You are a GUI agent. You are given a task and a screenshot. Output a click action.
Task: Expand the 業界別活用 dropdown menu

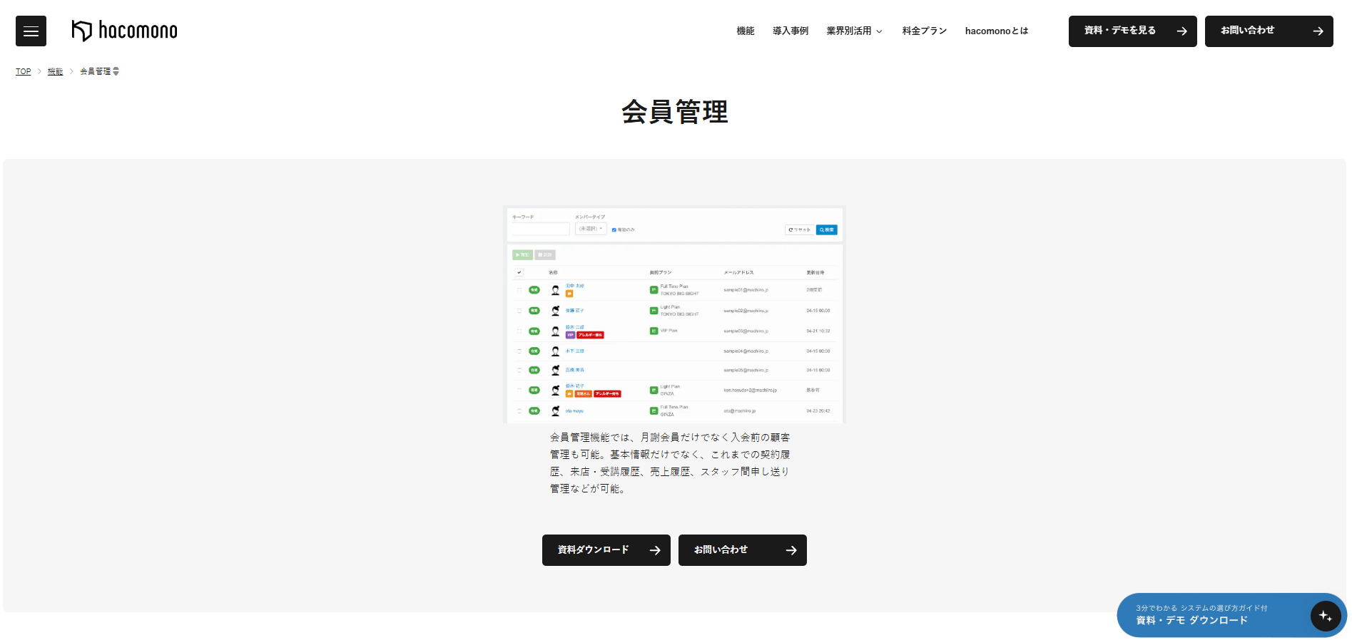(x=854, y=31)
